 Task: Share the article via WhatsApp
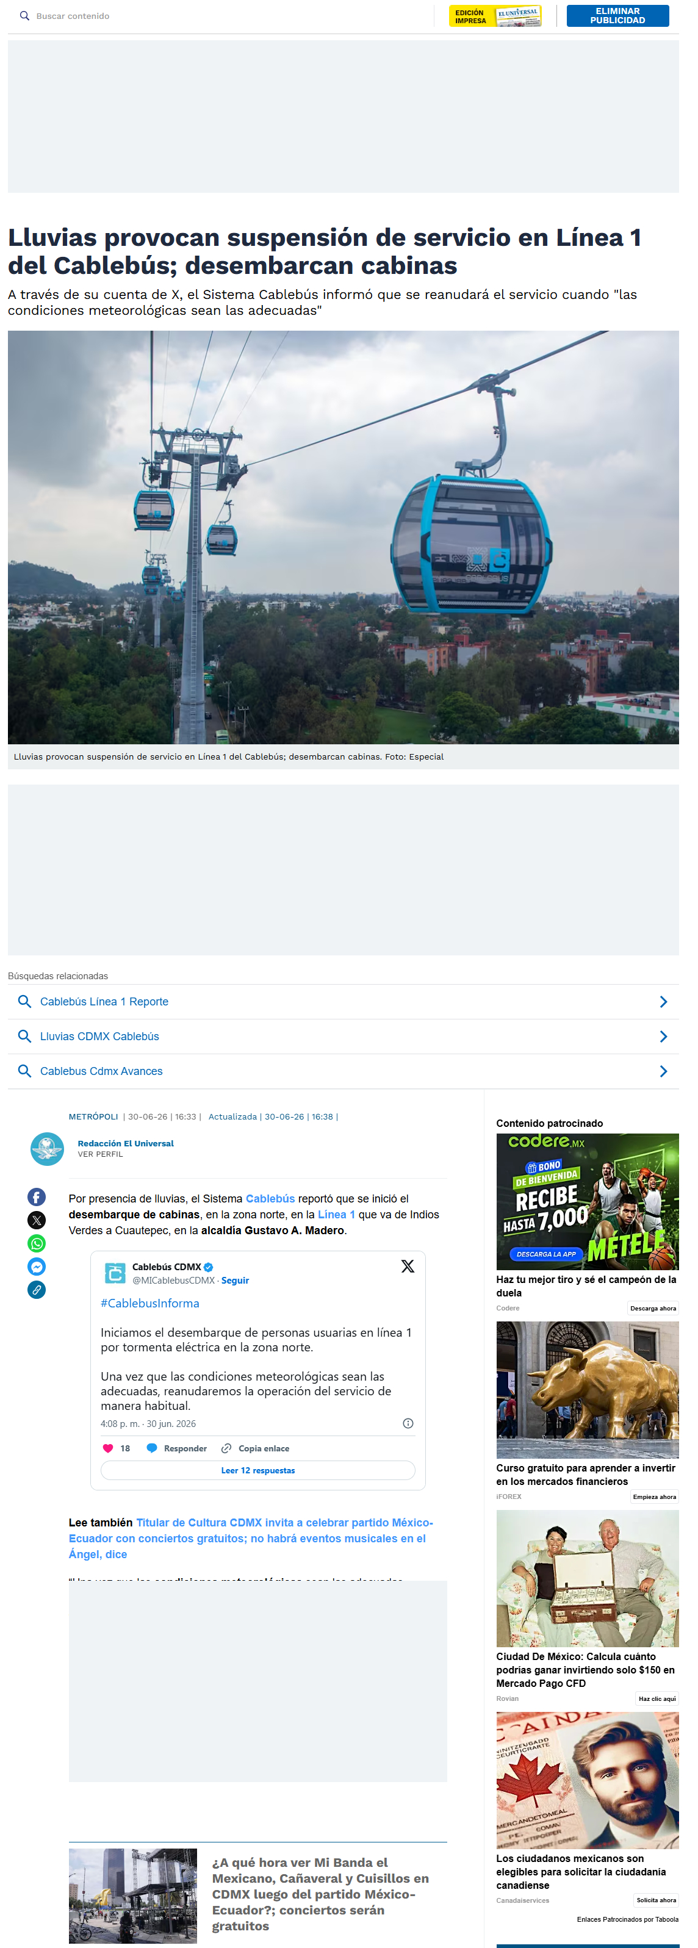point(36,1243)
